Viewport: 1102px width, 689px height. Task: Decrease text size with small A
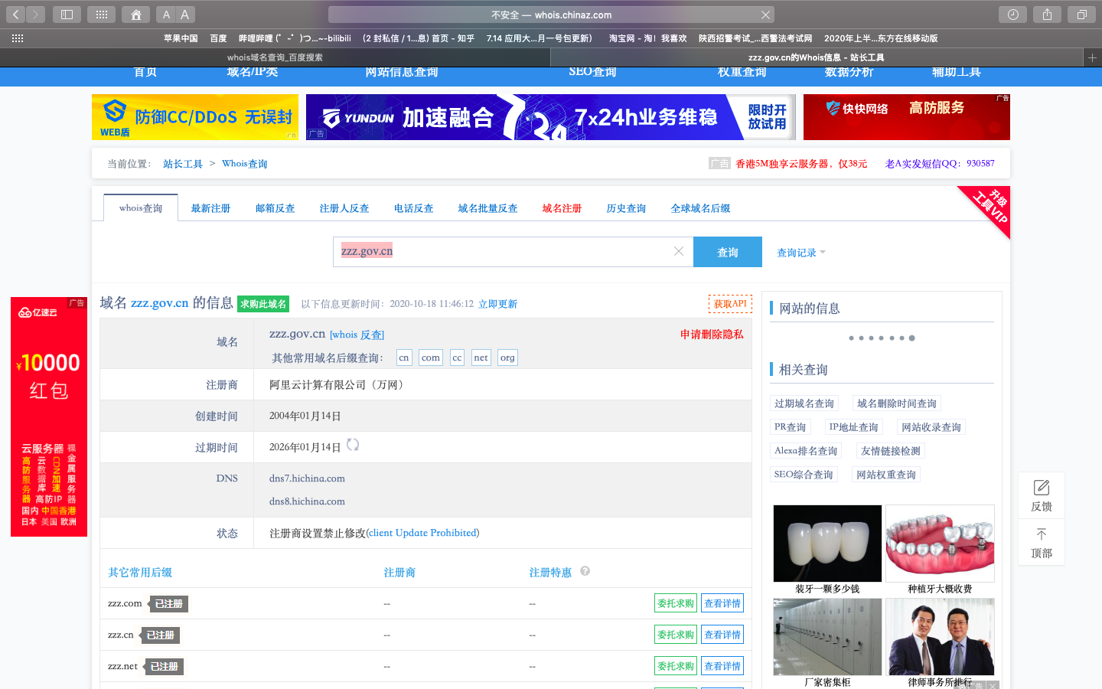pos(166,15)
